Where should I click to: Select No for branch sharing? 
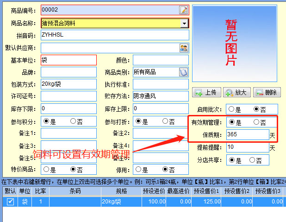(252, 160)
